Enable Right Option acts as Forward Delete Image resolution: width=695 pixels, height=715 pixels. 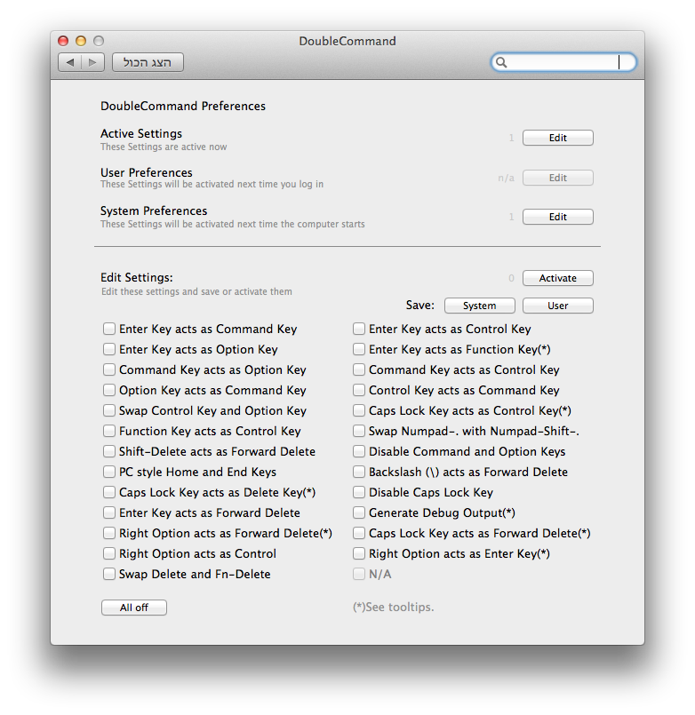tap(109, 533)
